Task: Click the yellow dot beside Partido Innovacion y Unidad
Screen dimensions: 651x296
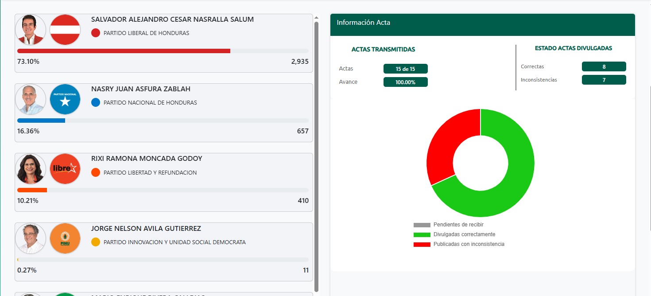Action: click(x=96, y=242)
